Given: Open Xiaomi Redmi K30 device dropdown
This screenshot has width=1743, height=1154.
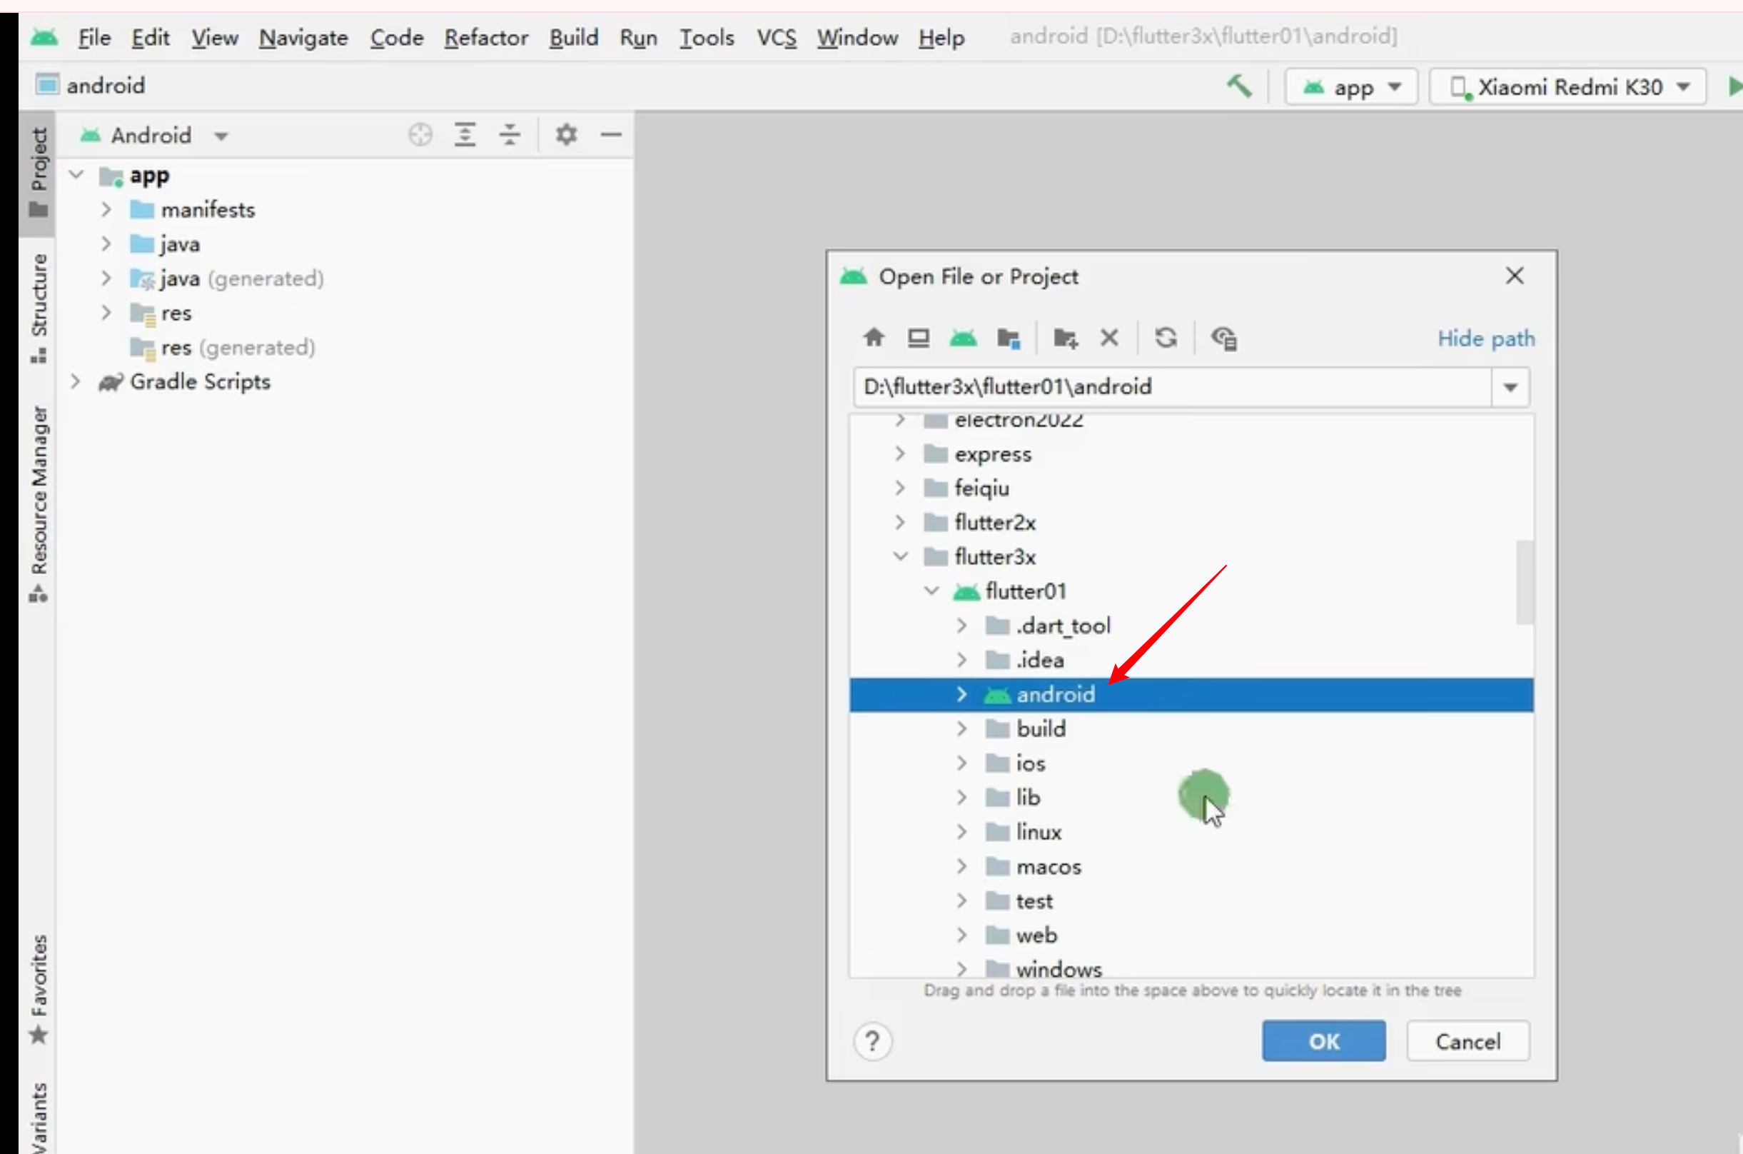Looking at the screenshot, I should tap(1568, 88).
